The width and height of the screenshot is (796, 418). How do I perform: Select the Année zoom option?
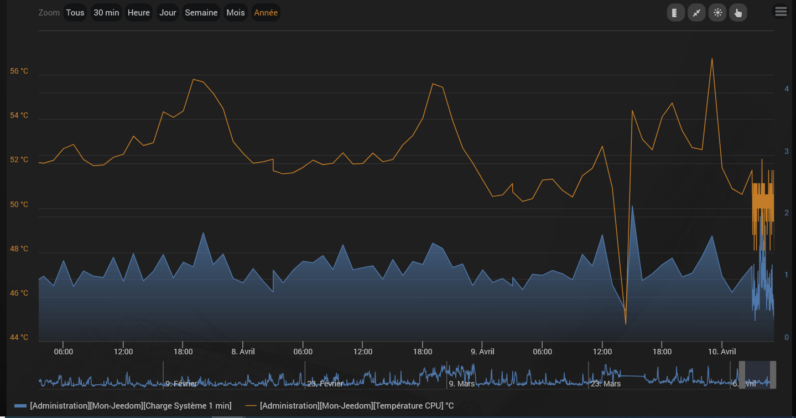point(266,13)
